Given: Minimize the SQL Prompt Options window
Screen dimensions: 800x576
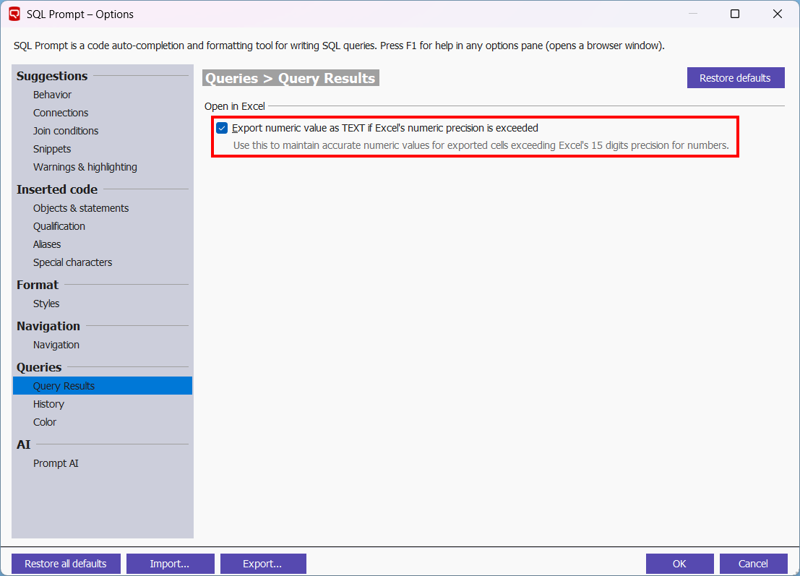Looking at the screenshot, I should tap(693, 14).
